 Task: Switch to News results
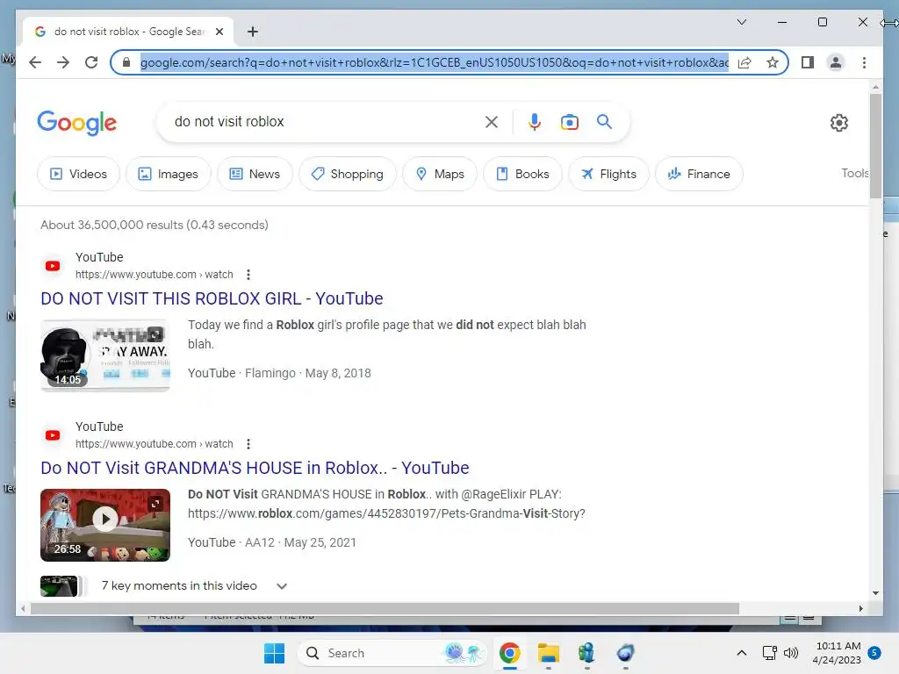(255, 174)
